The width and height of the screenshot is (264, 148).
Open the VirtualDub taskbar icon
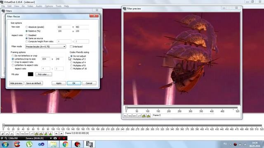[90, 144]
